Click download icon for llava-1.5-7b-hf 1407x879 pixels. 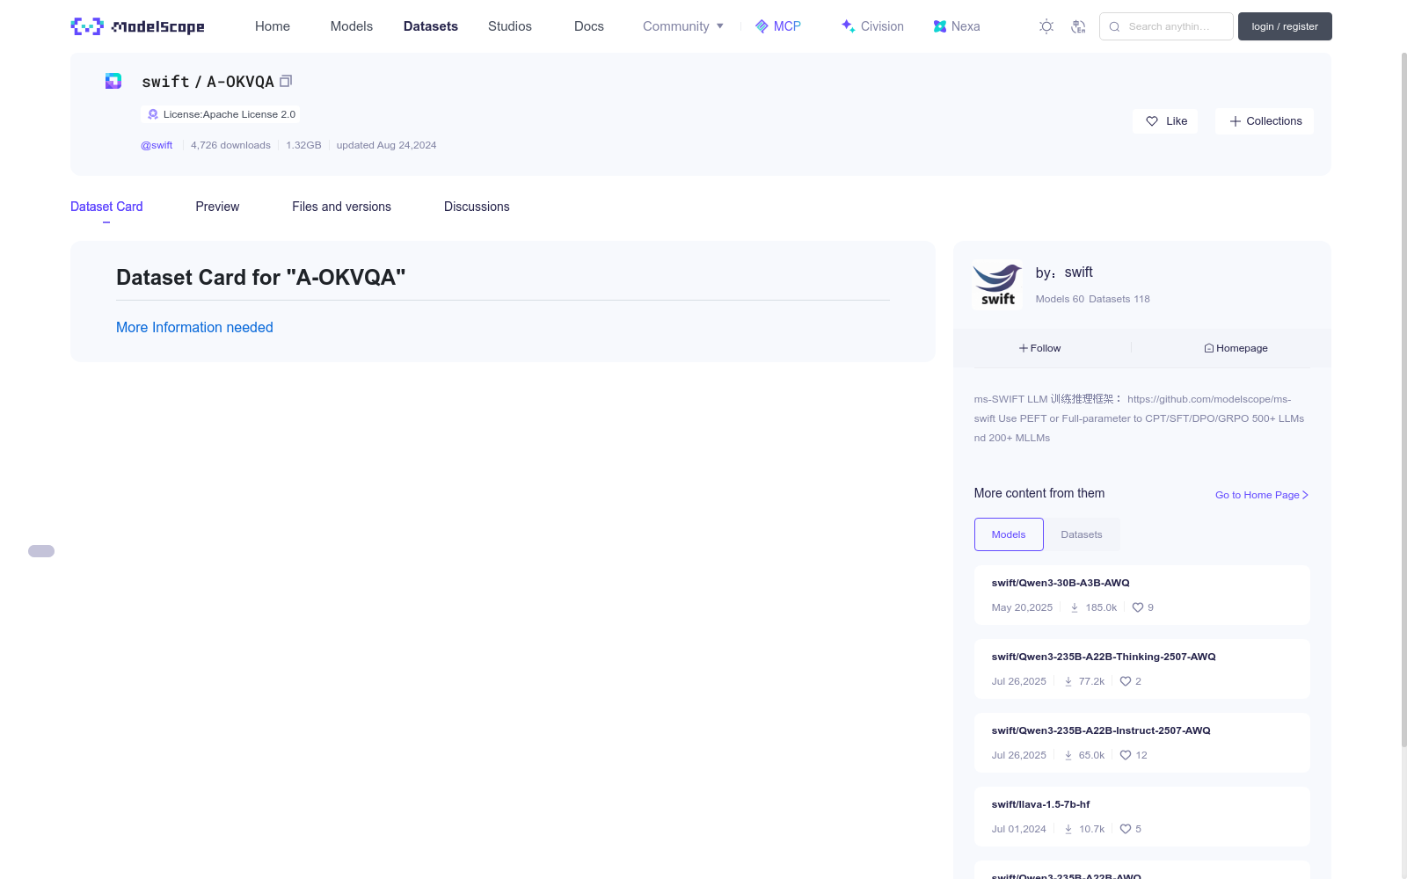1068,829
